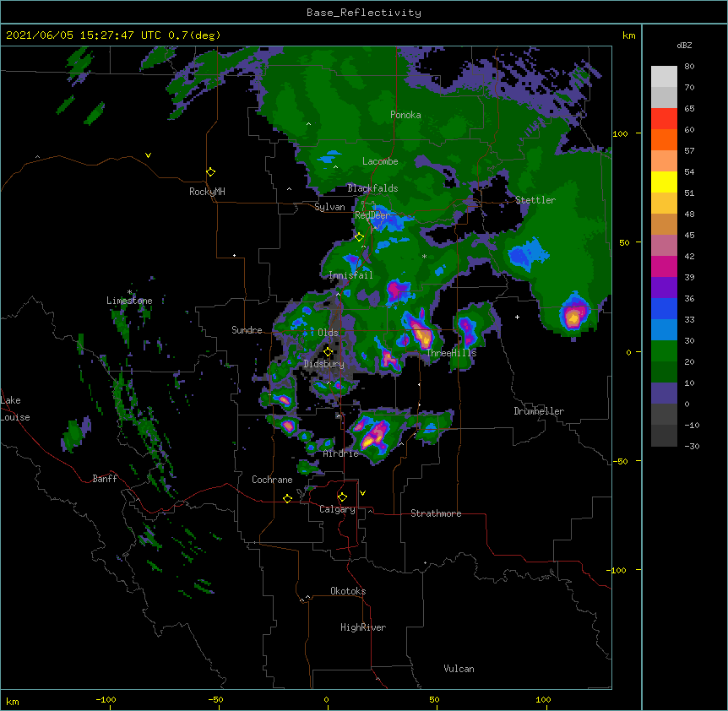Click the yellow diamond marker below Cochrane
The image size is (728, 711).
tap(287, 498)
